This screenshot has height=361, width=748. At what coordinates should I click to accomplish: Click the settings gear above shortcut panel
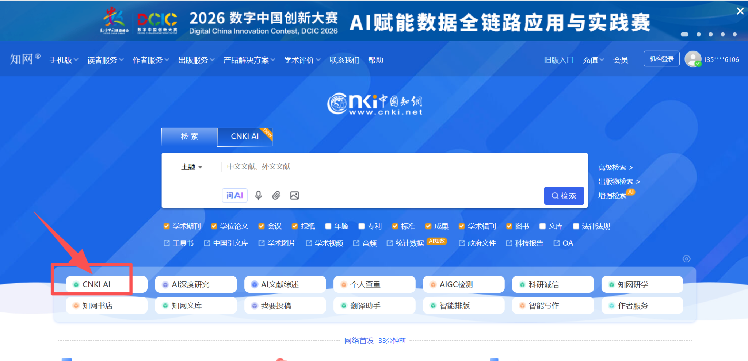(x=686, y=259)
